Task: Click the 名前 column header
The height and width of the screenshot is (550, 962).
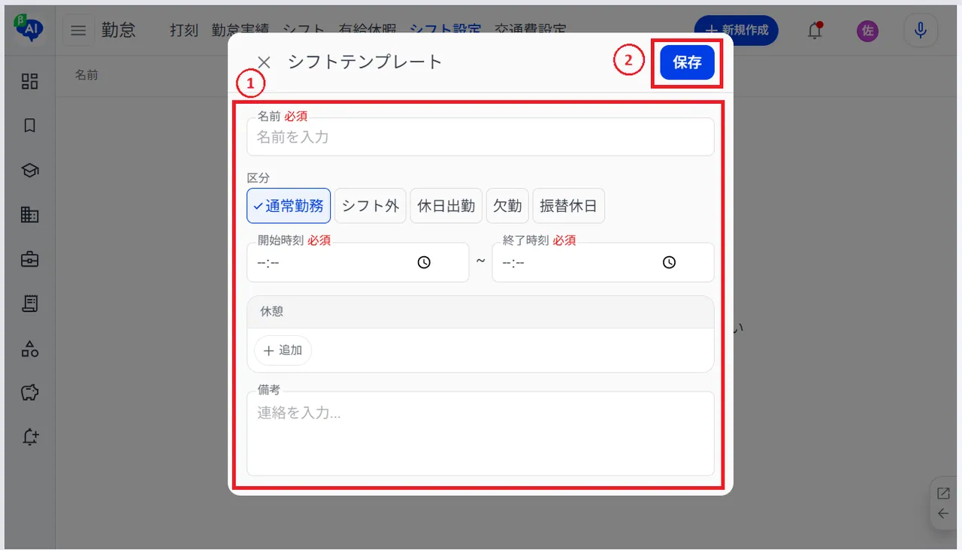Action: 87,75
